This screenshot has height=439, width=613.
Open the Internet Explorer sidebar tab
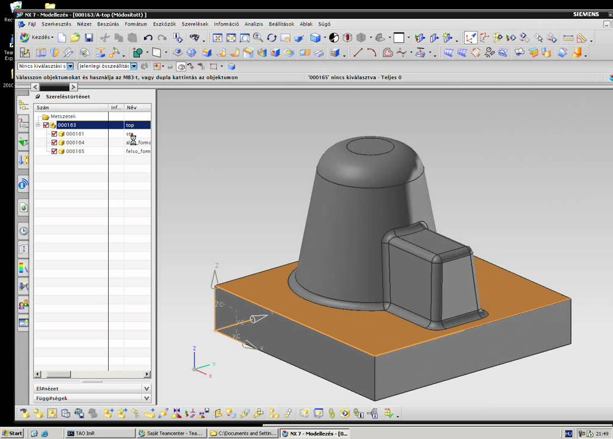[23, 207]
